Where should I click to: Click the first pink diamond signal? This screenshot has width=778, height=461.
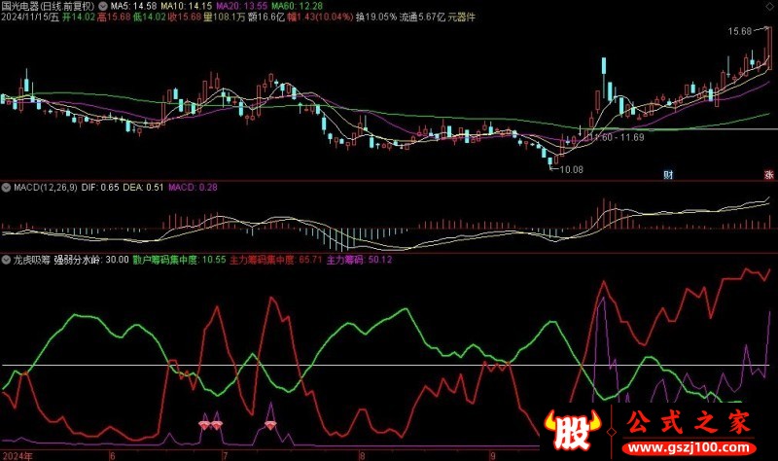[204, 425]
